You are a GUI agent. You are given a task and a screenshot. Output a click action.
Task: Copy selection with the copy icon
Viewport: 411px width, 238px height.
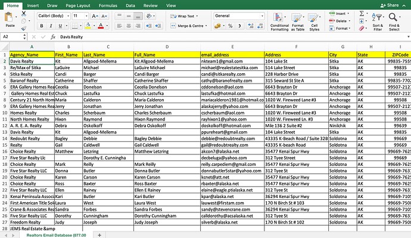point(24,21)
